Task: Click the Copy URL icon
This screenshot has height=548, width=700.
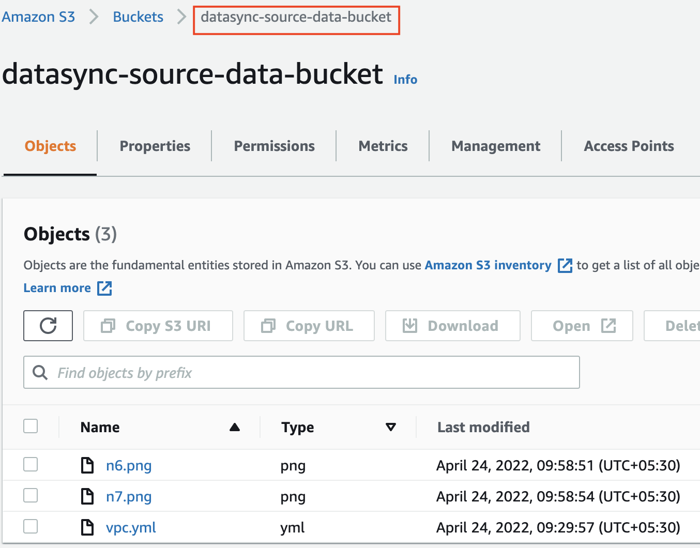Action: tap(268, 326)
